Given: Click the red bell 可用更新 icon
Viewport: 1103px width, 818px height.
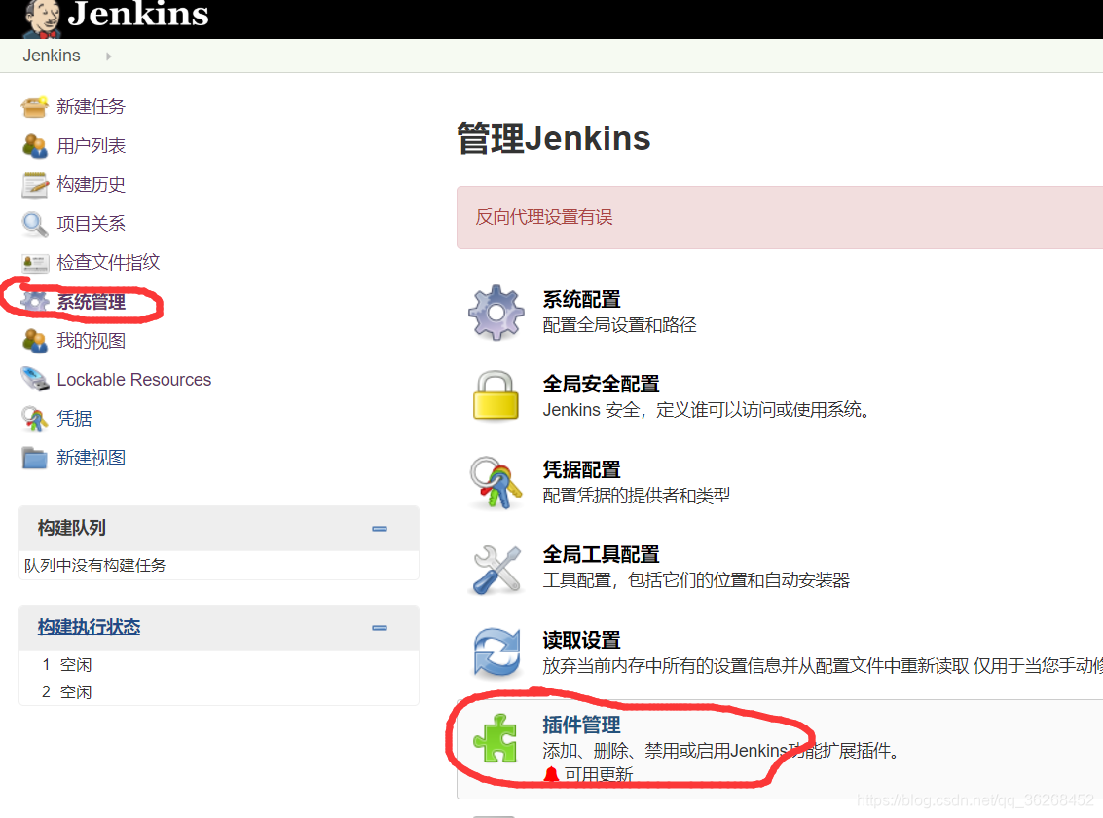Looking at the screenshot, I should pos(551,774).
